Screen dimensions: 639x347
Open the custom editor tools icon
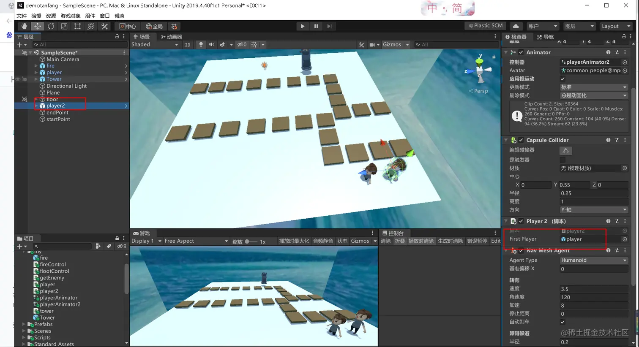104,26
